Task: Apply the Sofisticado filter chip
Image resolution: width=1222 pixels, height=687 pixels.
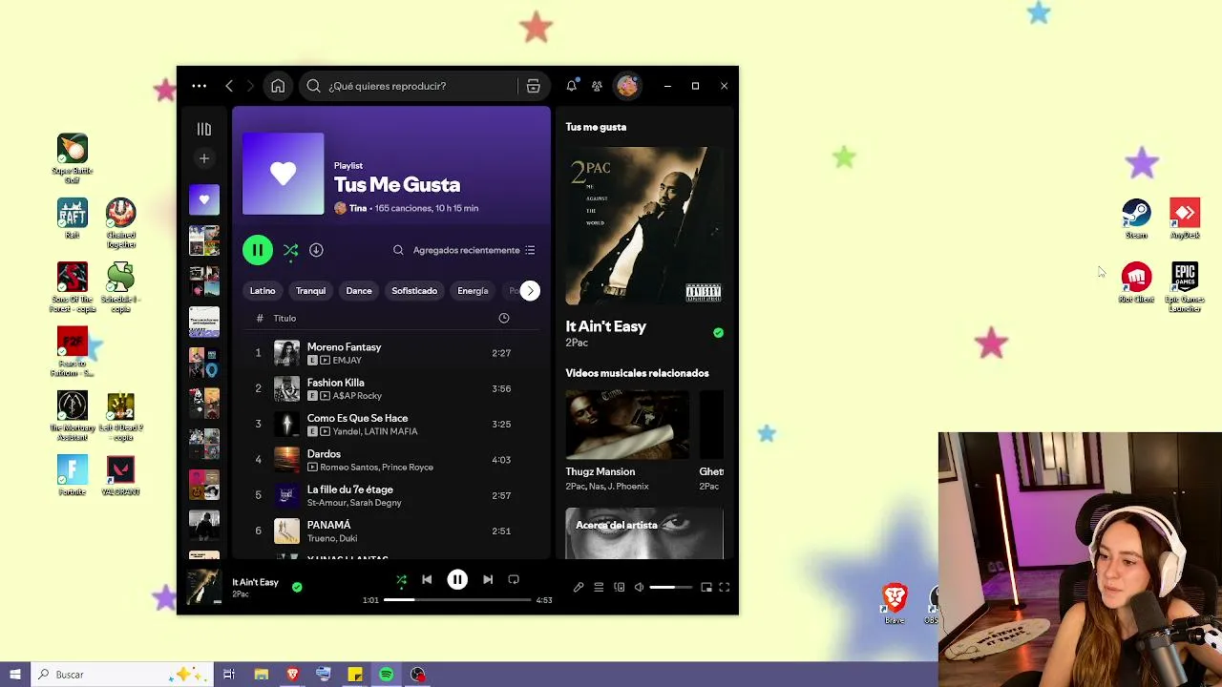Action: click(x=414, y=291)
